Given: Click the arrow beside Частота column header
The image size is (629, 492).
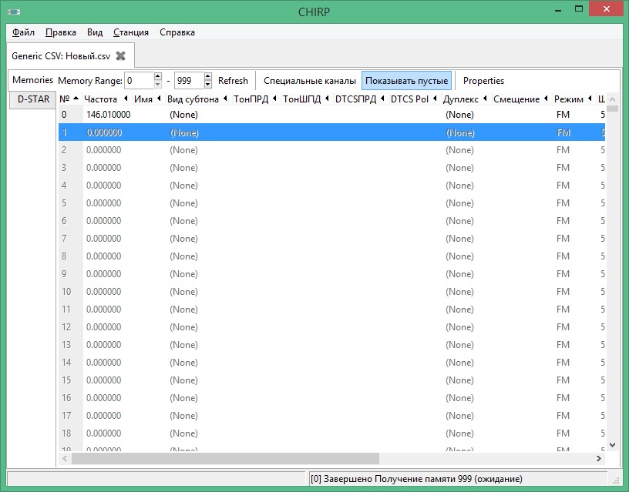Looking at the screenshot, I should click(x=126, y=99).
